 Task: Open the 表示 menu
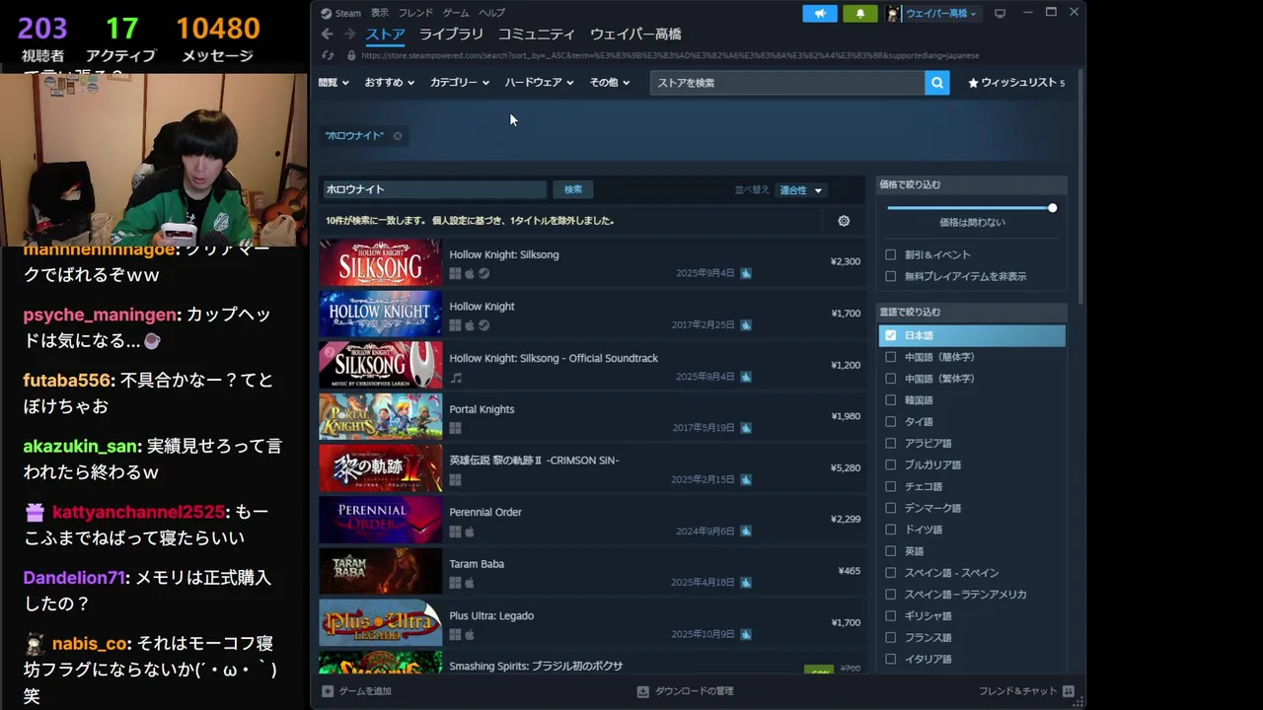(380, 13)
